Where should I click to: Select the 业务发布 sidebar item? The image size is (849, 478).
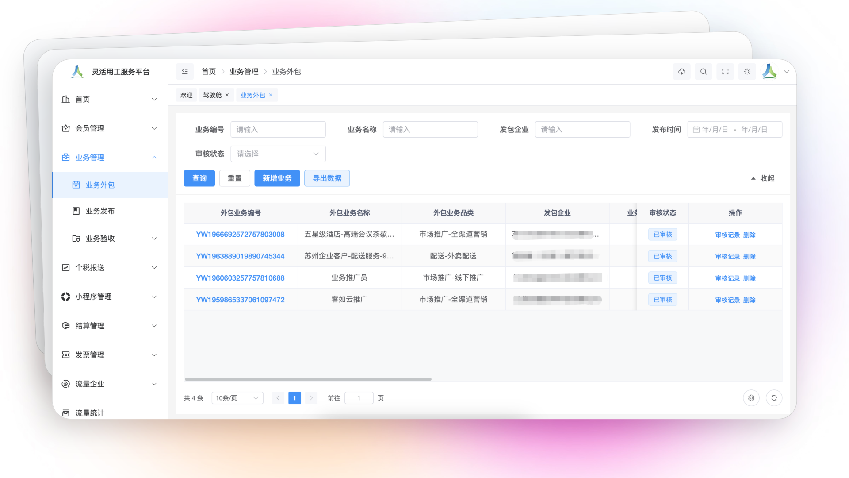(x=99, y=211)
